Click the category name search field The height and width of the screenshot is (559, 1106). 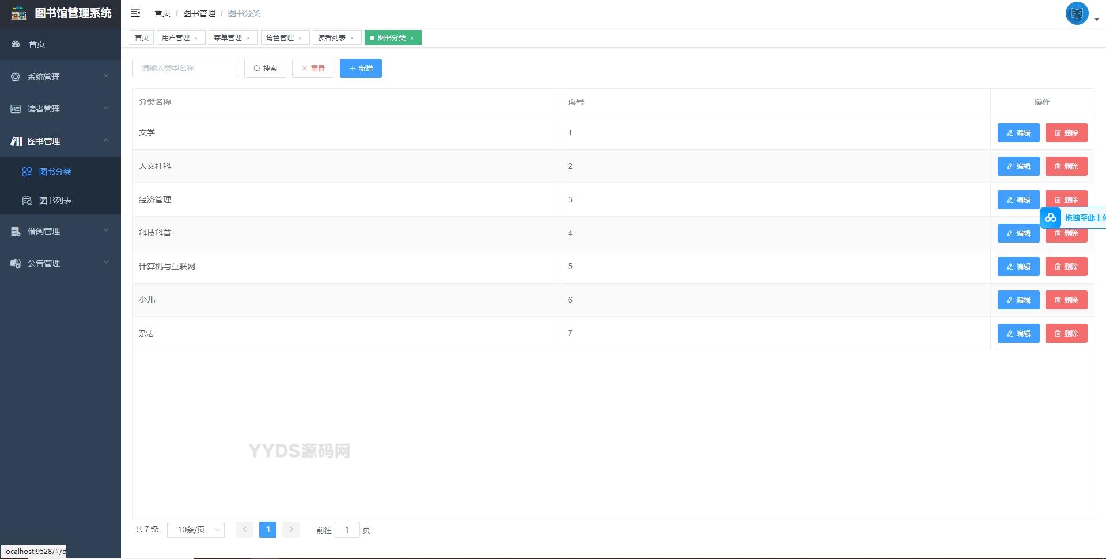185,69
